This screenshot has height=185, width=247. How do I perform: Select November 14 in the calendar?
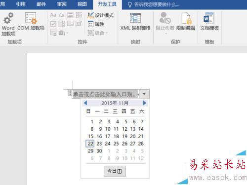(x=141, y=129)
